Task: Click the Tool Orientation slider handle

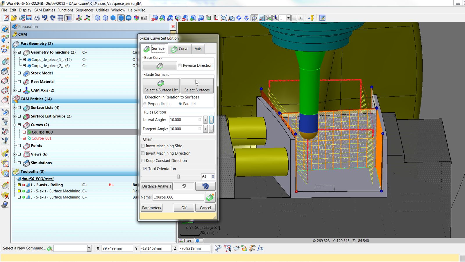Action: tap(178, 177)
